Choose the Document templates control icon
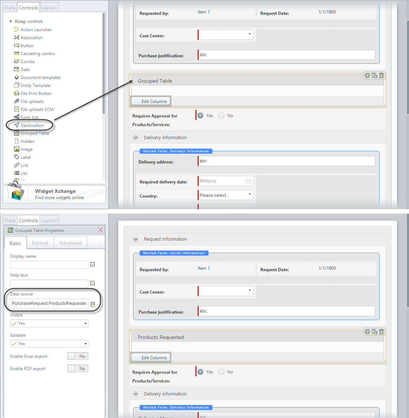 click(x=17, y=77)
